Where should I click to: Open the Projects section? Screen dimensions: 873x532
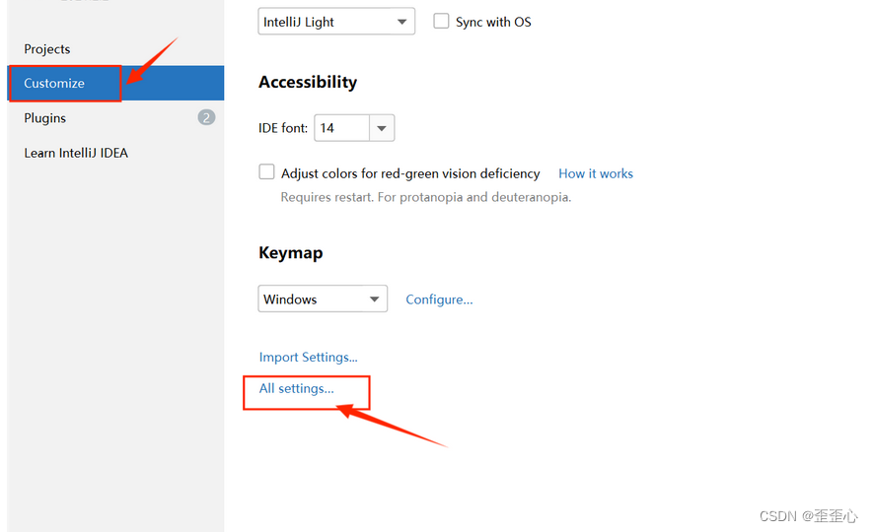coord(46,49)
